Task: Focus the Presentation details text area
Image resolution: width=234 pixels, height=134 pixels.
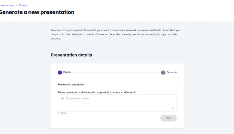Action: 117,103
